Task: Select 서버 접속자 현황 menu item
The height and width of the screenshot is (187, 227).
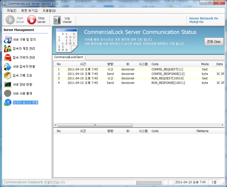Action: pyautogui.click(x=24, y=67)
